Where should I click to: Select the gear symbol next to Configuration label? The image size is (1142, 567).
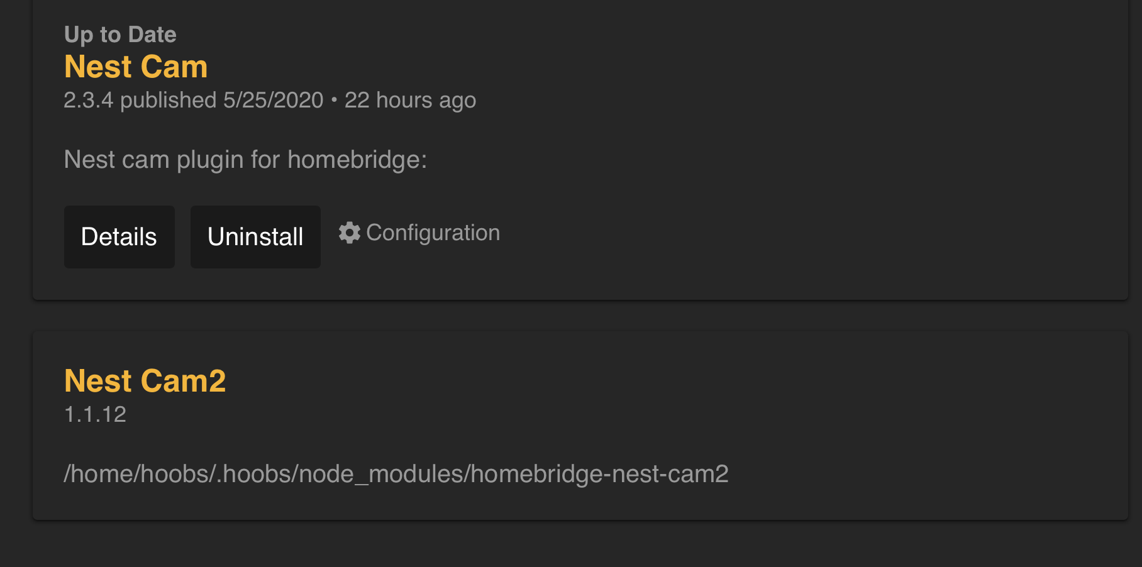click(350, 232)
